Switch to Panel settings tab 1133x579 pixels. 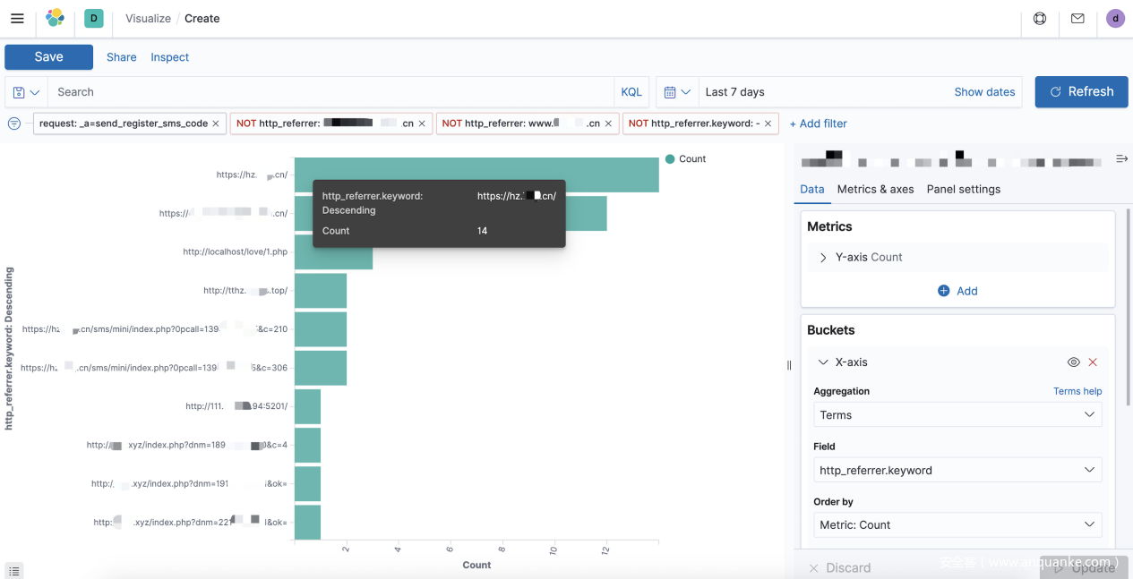point(963,189)
